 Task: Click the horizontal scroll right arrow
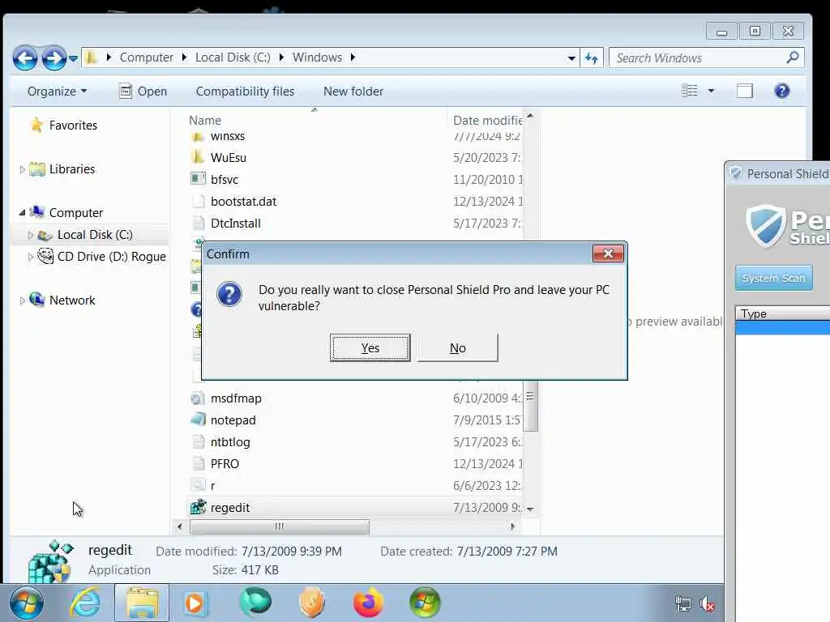(x=512, y=526)
